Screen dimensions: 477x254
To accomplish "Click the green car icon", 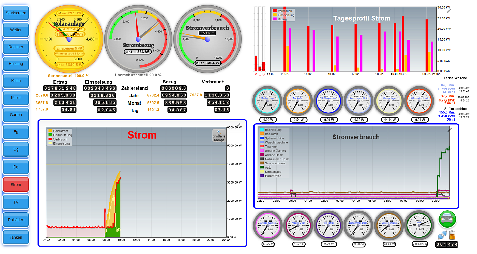I will 447,220.
